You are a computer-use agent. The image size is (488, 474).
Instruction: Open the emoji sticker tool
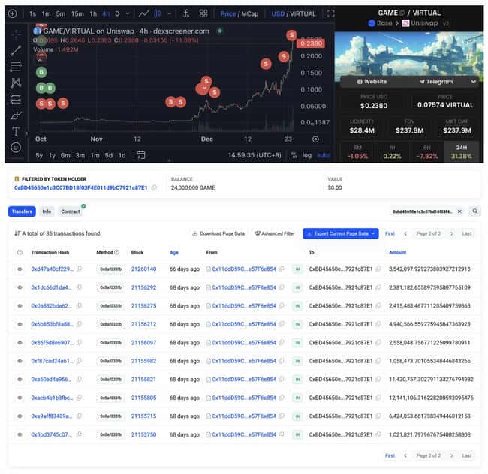point(17,148)
